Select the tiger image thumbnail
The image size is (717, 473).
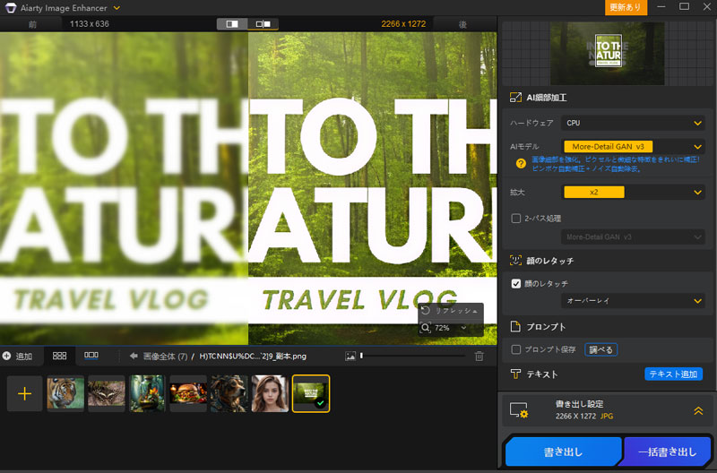point(65,393)
